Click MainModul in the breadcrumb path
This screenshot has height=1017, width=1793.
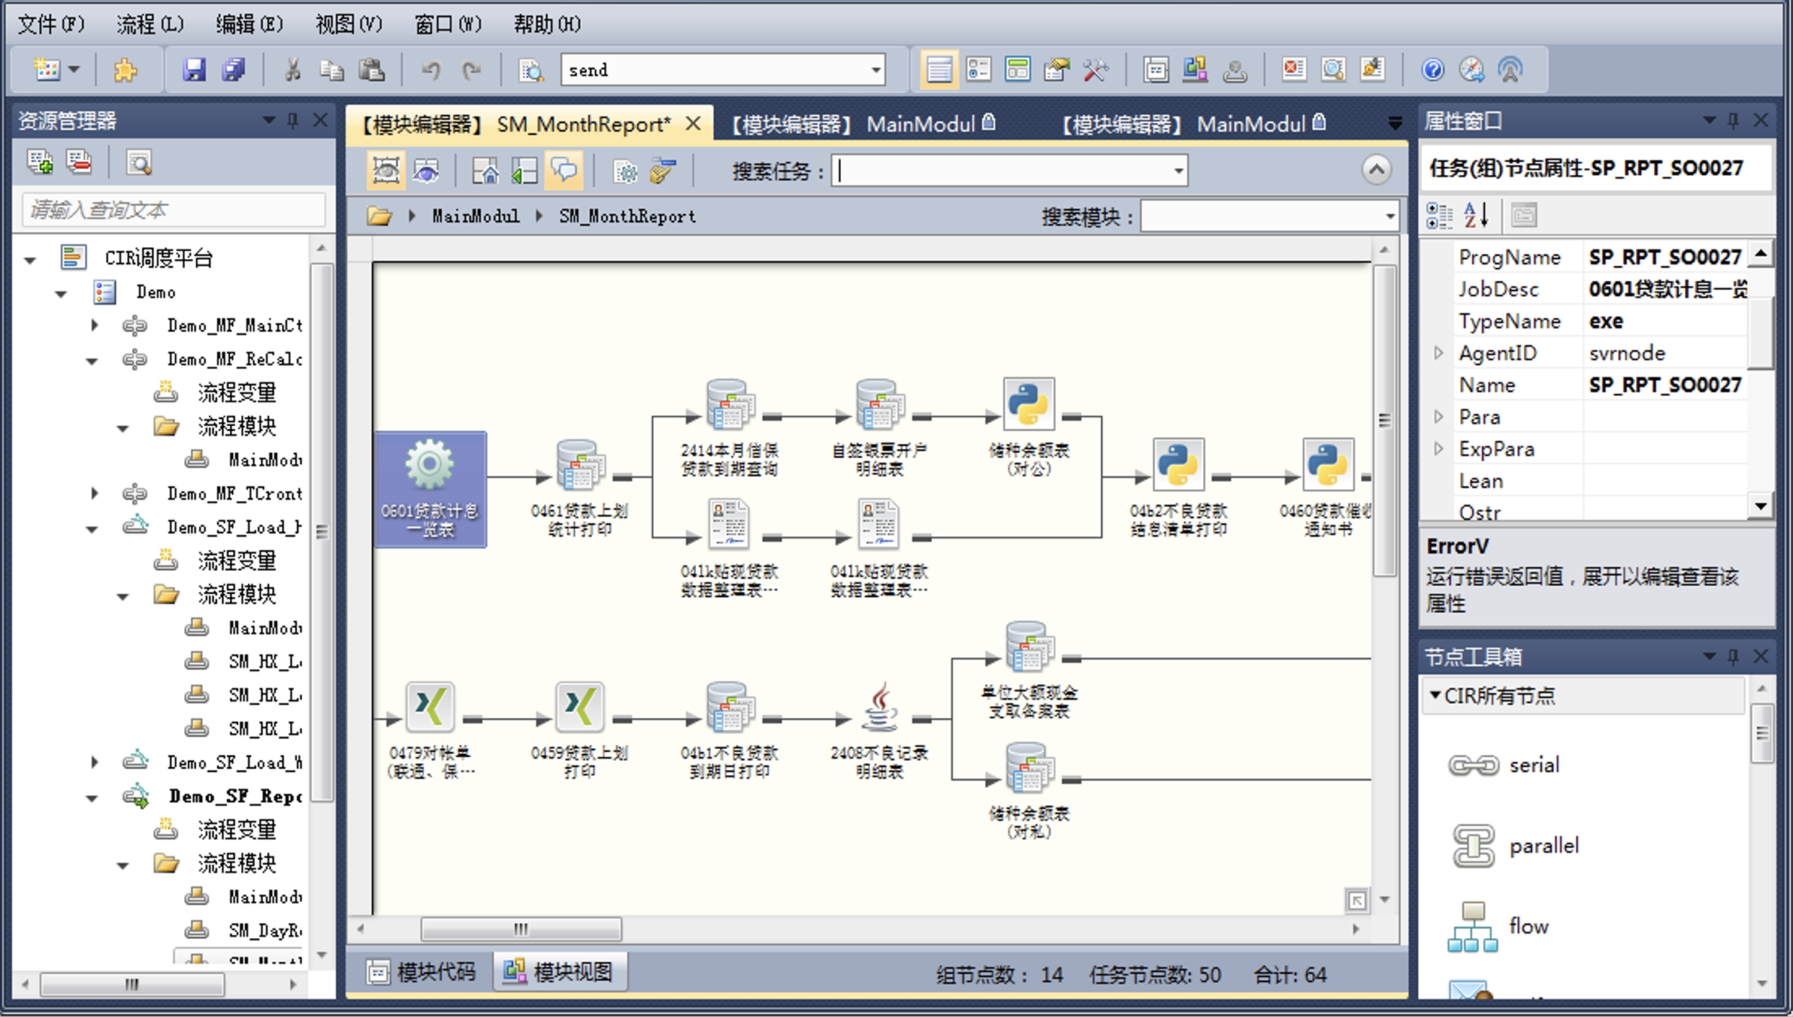[475, 216]
